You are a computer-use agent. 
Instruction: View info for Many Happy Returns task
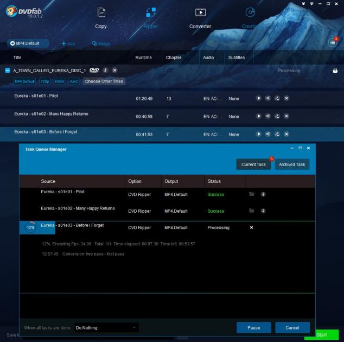point(263,211)
